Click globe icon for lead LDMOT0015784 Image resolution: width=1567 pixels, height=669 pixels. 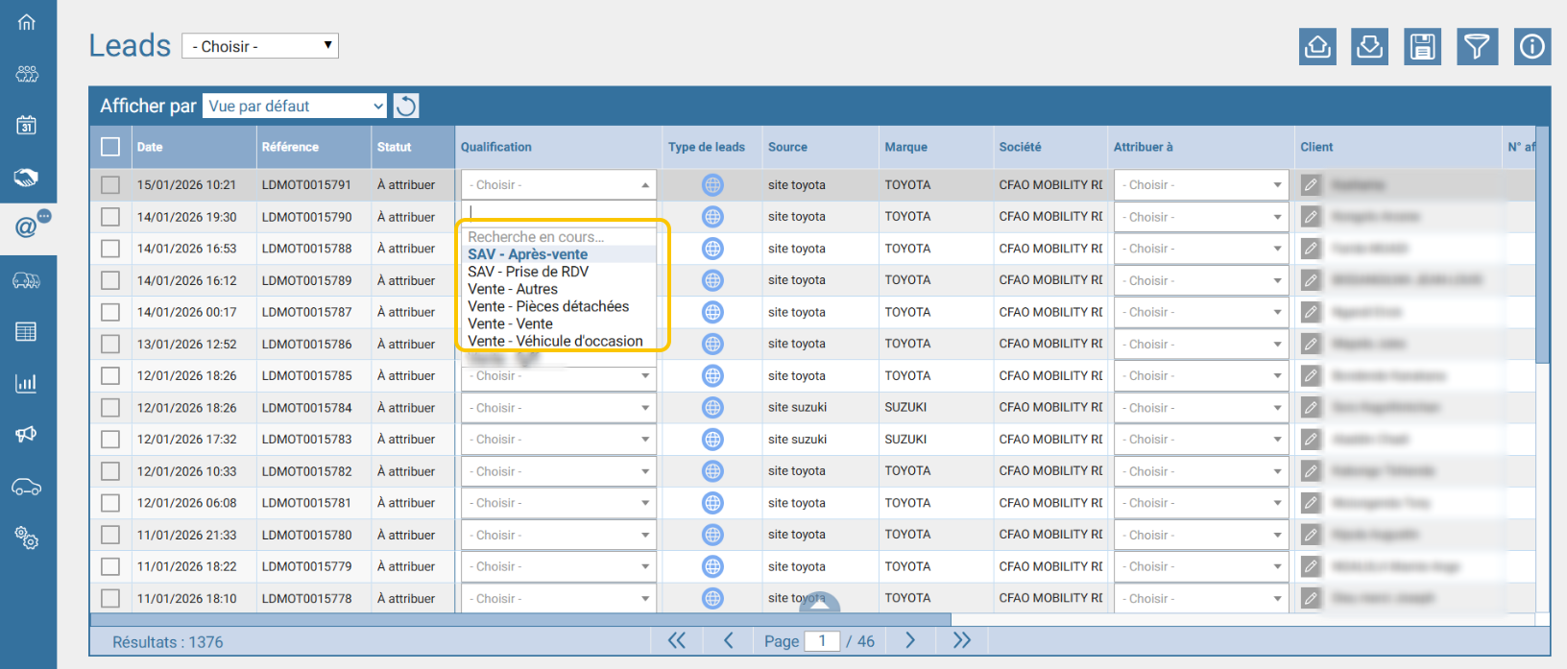(x=712, y=408)
